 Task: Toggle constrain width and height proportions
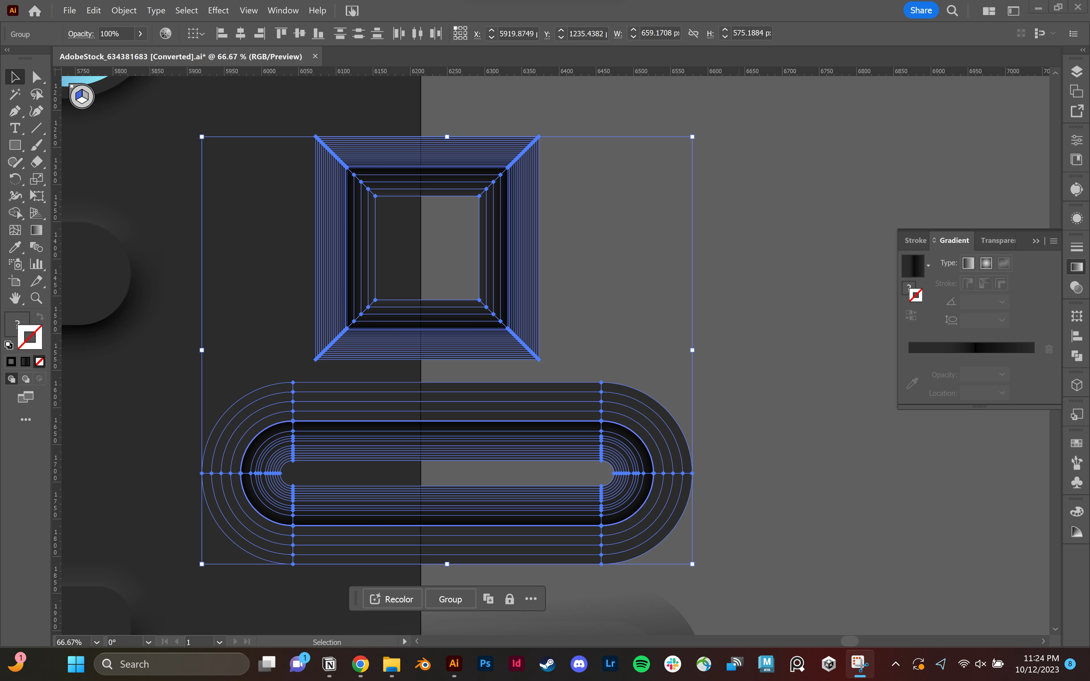[x=693, y=33]
